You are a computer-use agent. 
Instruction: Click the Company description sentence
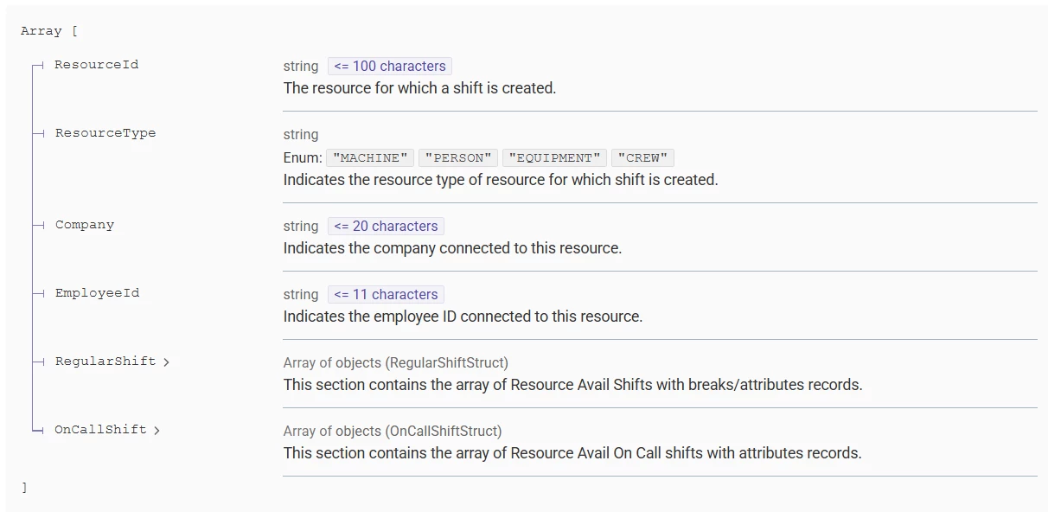(452, 248)
